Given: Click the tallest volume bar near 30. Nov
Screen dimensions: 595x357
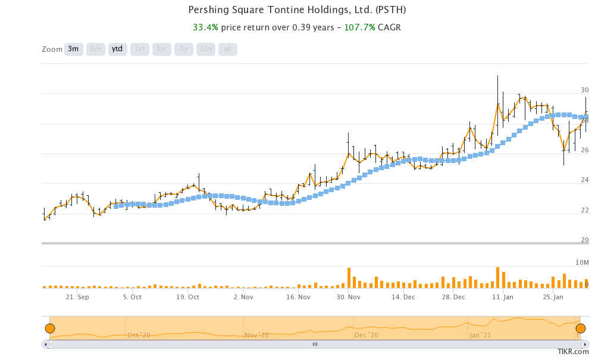Looking at the screenshot, I should click(x=349, y=277).
